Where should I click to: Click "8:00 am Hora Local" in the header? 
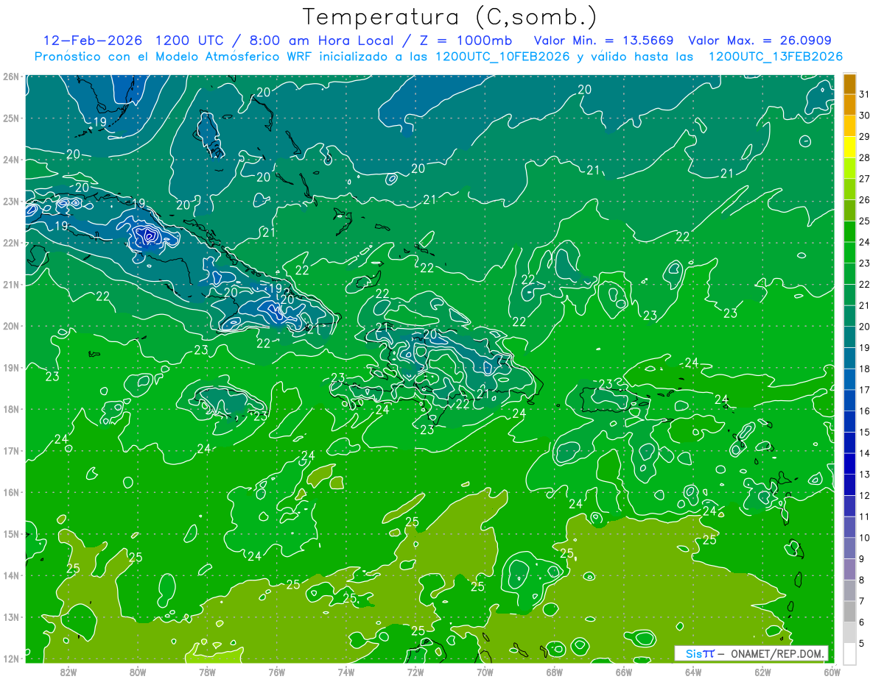coord(322,40)
